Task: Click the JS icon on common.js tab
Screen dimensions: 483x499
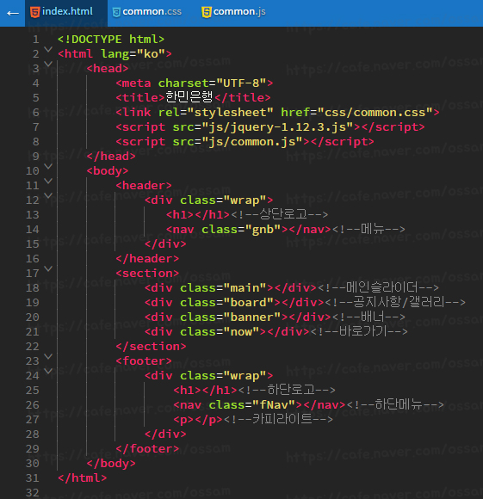Action: tap(207, 12)
